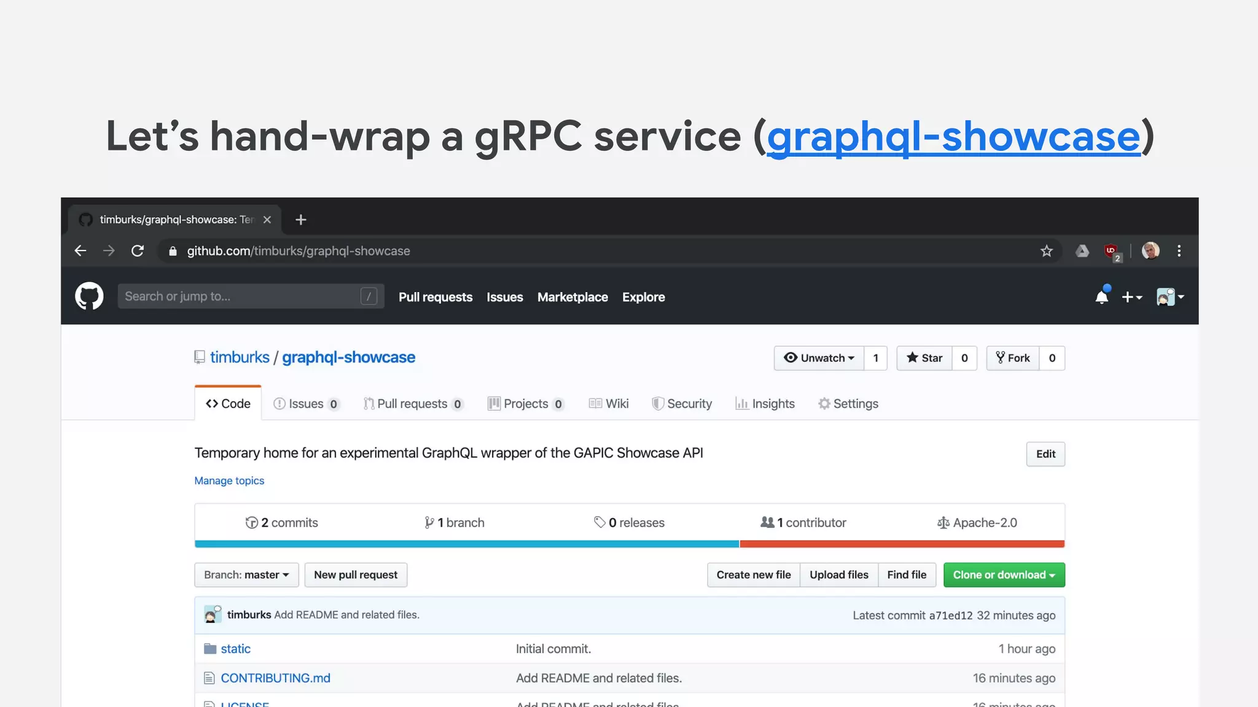The image size is (1258, 707).
Task: Open a new browser tab with plus
Action: (x=301, y=220)
